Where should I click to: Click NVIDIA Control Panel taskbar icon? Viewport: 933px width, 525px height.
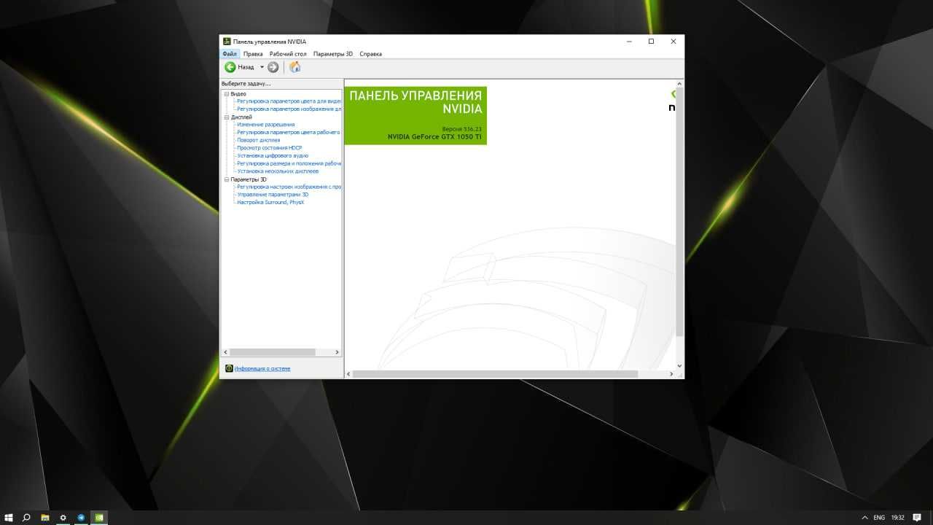pyautogui.click(x=99, y=518)
